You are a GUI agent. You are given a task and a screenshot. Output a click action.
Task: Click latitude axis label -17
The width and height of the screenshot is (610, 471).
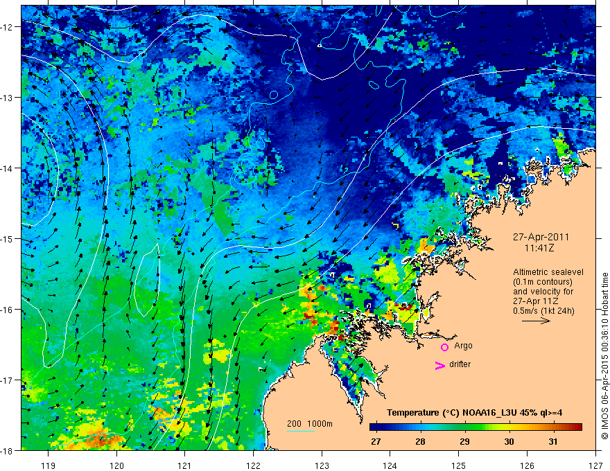point(7,380)
